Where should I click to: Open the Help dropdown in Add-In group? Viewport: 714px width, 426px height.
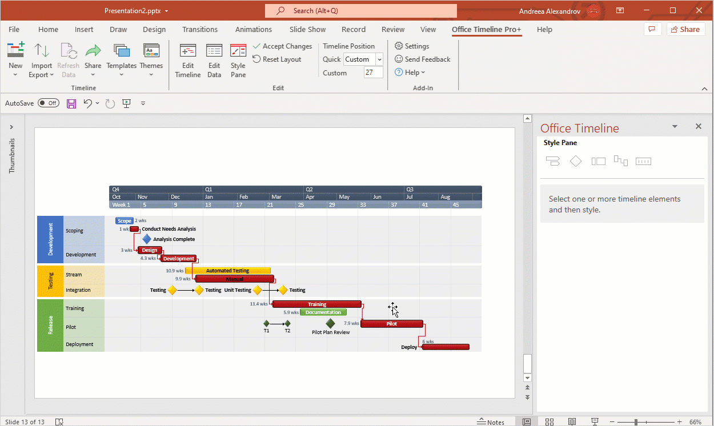[x=410, y=73]
